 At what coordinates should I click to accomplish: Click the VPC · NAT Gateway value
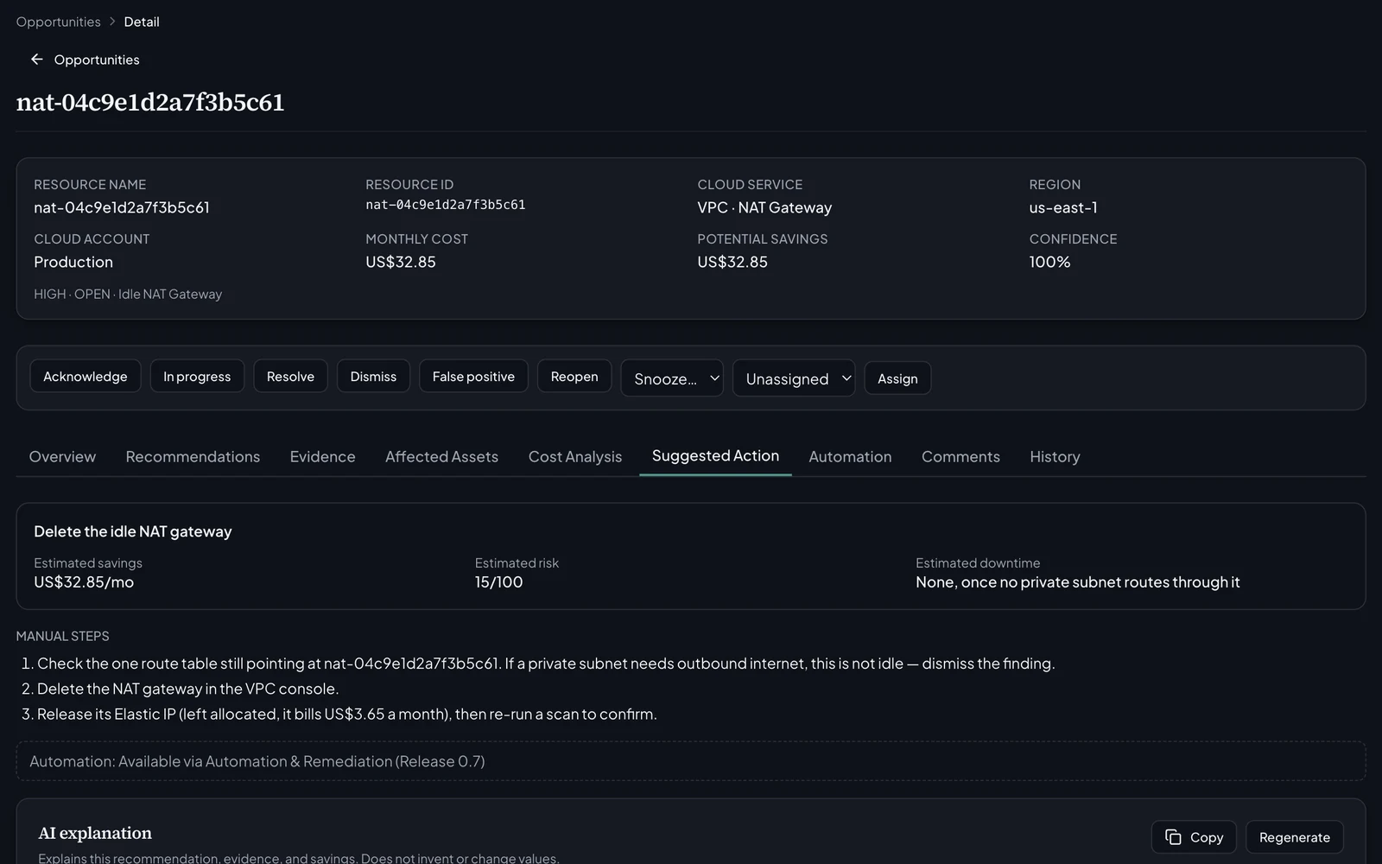point(764,207)
